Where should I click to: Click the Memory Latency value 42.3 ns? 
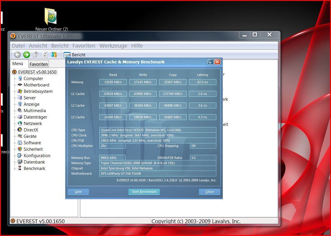pyautogui.click(x=203, y=82)
